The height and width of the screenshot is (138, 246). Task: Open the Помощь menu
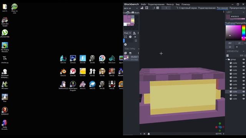click(x=186, y=4)
